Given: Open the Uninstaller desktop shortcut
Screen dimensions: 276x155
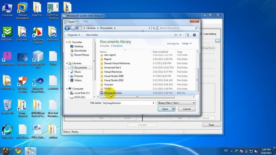Looking at the screenshot, I should point(7,131).
